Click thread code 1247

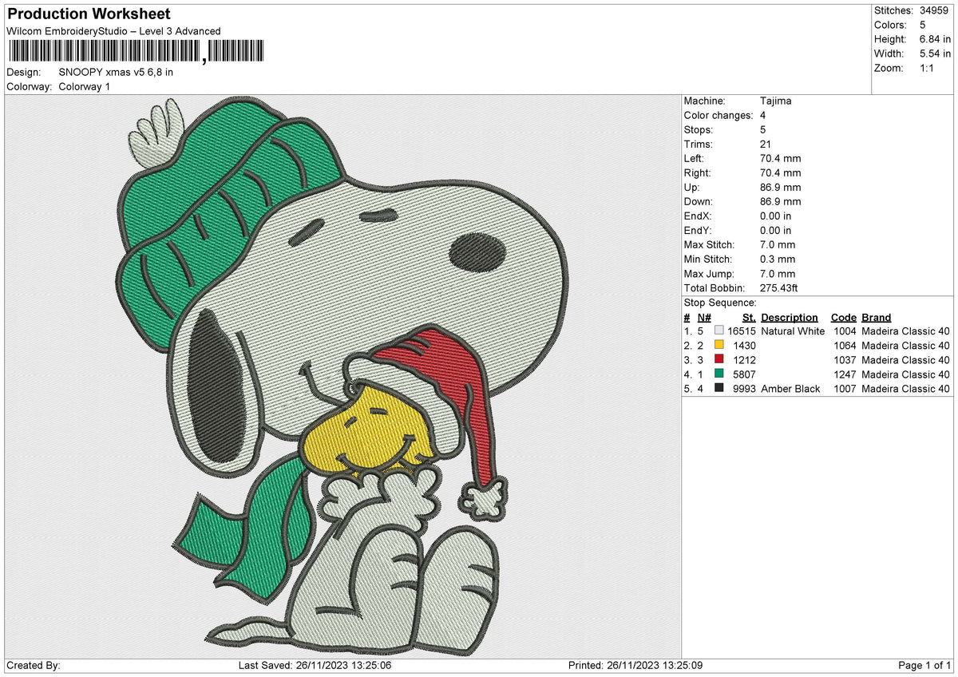coord(845,374)
